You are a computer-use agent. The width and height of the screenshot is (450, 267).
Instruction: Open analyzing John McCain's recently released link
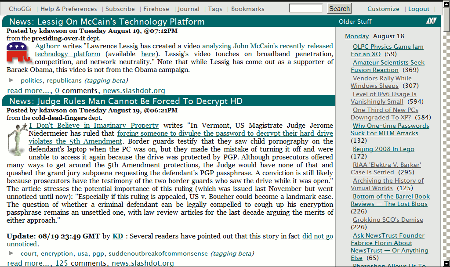268,46
